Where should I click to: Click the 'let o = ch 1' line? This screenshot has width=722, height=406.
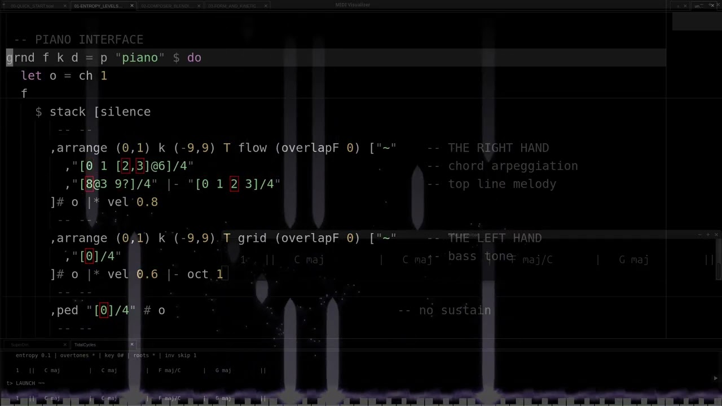click(x=64, y=76)
